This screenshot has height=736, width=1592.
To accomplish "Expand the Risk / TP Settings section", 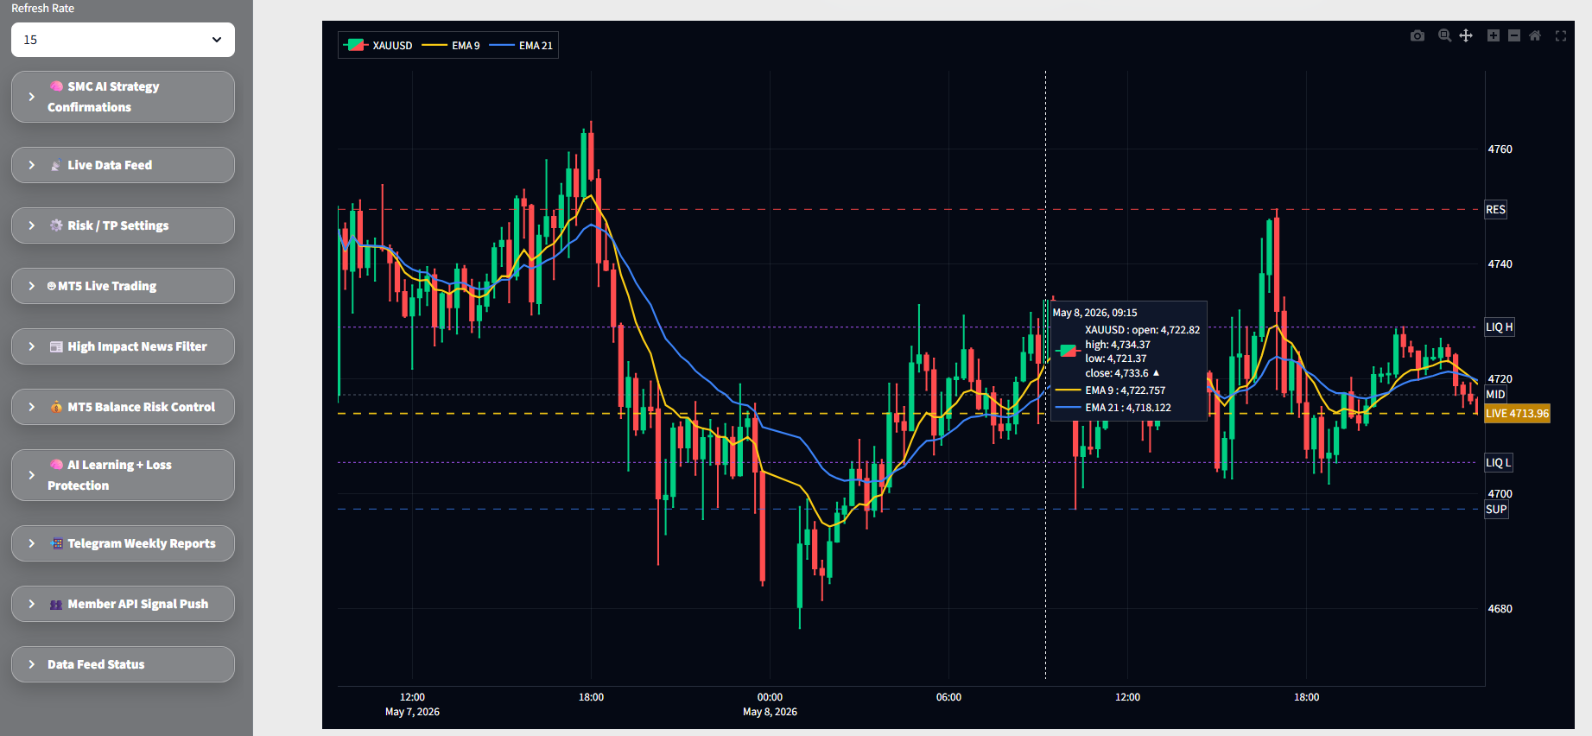I will pos(123,225).
